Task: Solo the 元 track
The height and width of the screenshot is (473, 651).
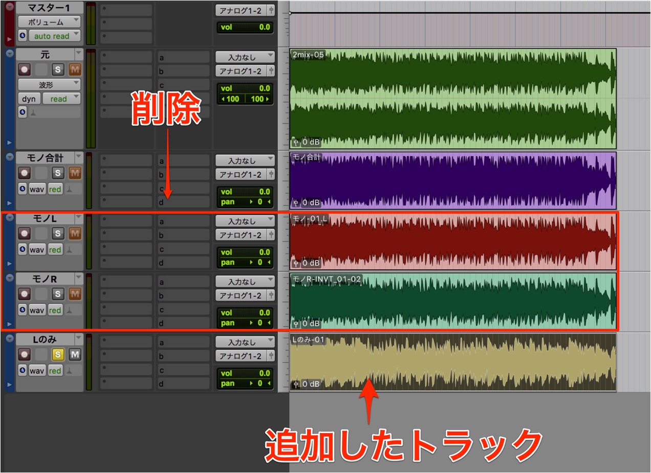Action: (x=58, y=69)
